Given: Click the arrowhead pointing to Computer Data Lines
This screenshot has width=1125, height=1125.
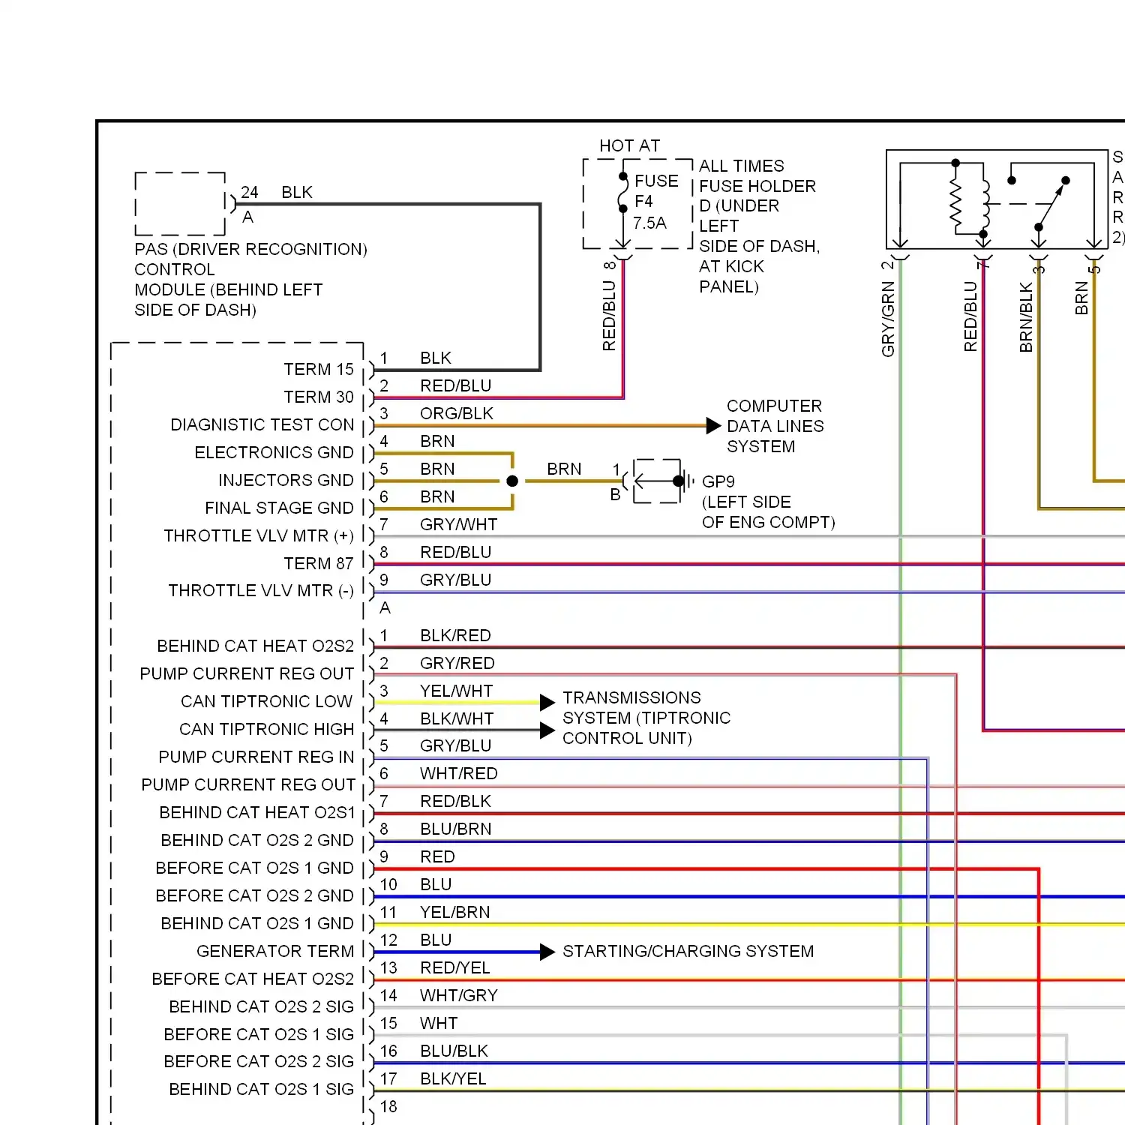Looking at the screenshot, I should 713,426.
